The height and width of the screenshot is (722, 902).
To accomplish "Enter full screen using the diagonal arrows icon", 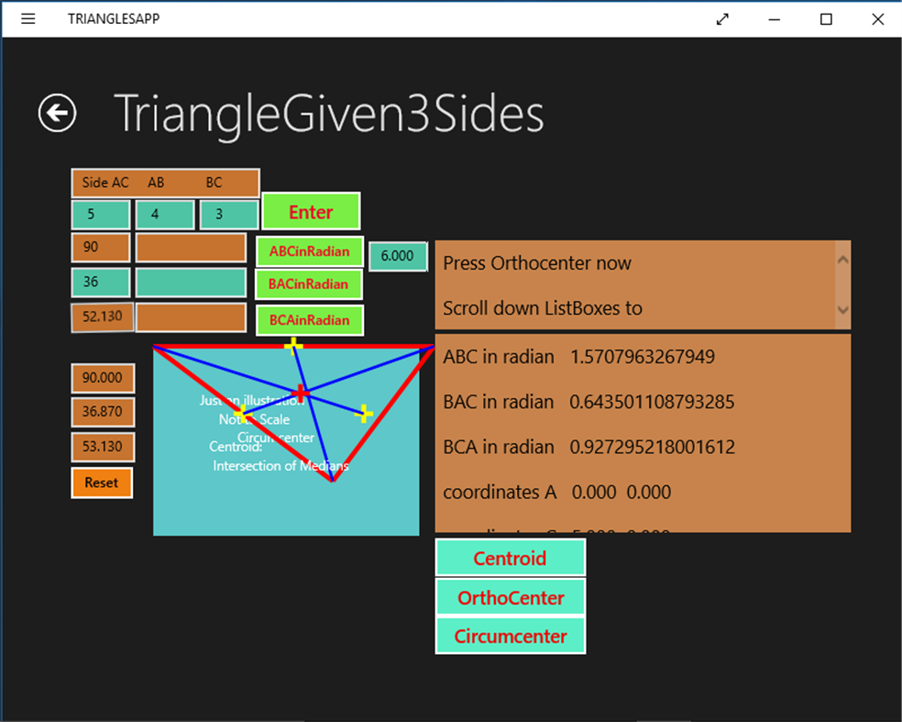I will [722, 18].
